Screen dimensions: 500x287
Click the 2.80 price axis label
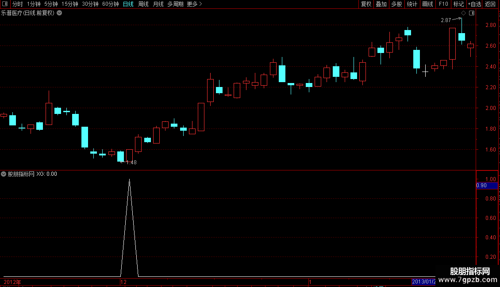point(490,25)
